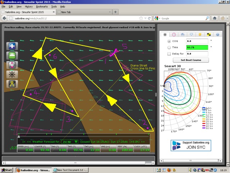Click the sailonline.org address bar
Image resolution: width=230 pixels, height=173 pixels.
click(x=76, y=18)
